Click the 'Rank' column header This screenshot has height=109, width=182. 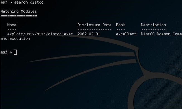pyautogui.click(x=120, y=25)
